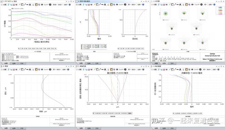Open 3 x 4 layout dropdown in MTF window

click(x=46, y=5)
